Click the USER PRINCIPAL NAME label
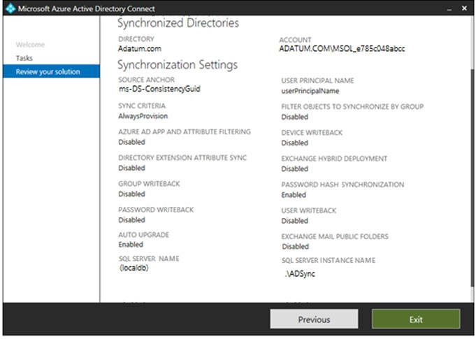Image resolution: width=476 pixels, height=339 pixels. 317,80
